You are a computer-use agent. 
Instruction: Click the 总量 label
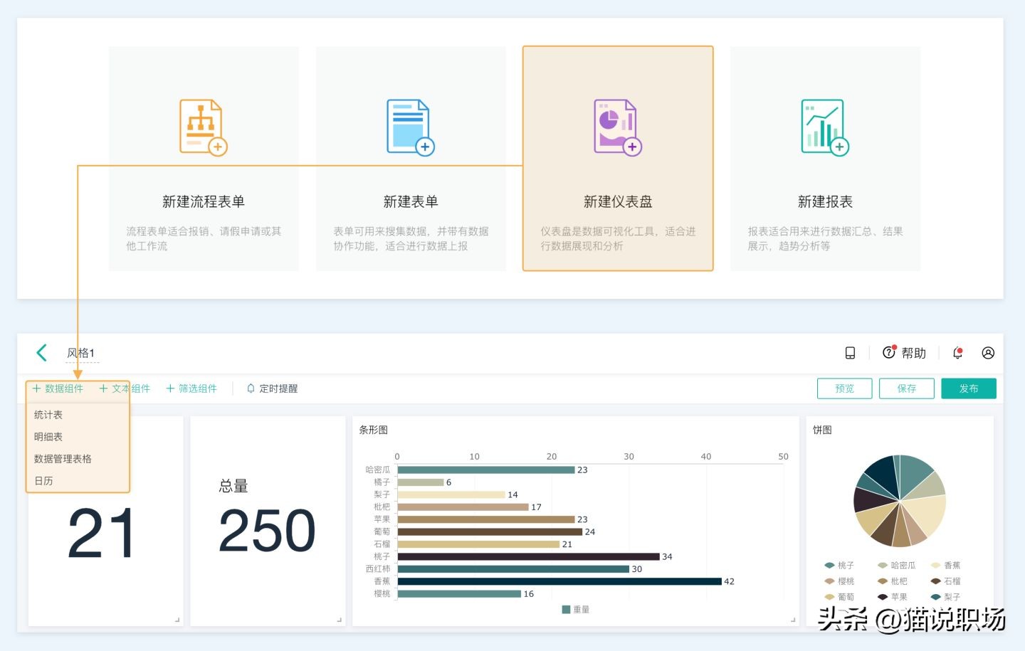[x=233, y=486]
